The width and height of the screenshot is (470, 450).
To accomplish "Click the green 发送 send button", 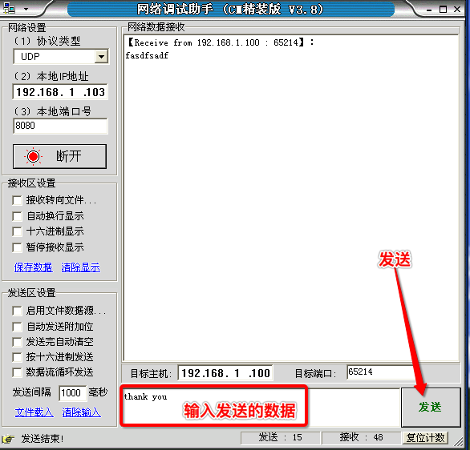I will [431, 408].
